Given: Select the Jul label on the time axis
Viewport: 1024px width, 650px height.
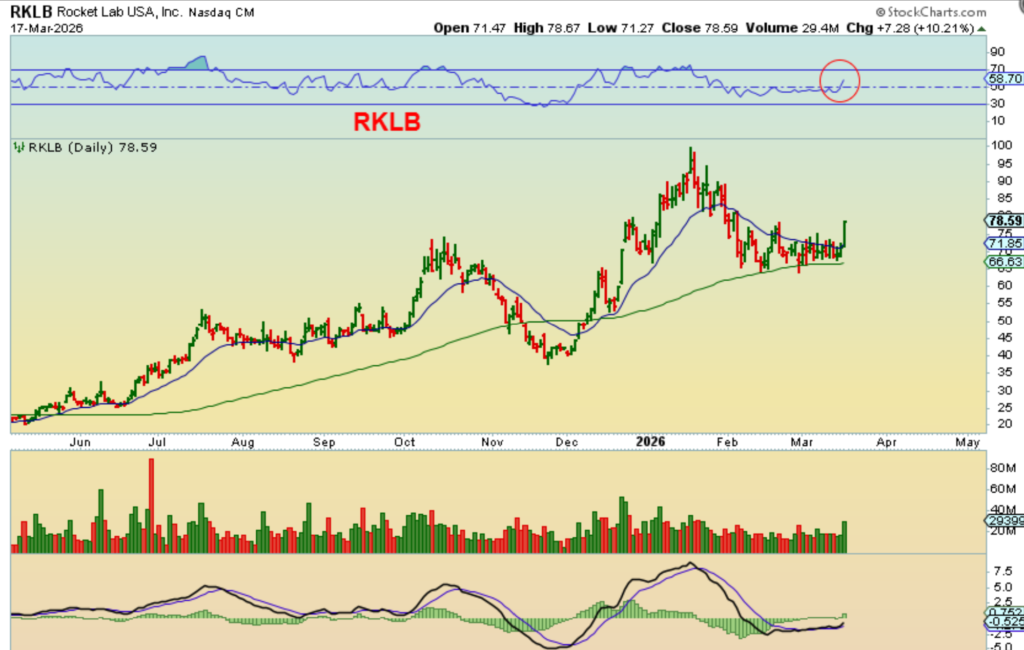Looking at the screenshot, I should tap(157, 442).
